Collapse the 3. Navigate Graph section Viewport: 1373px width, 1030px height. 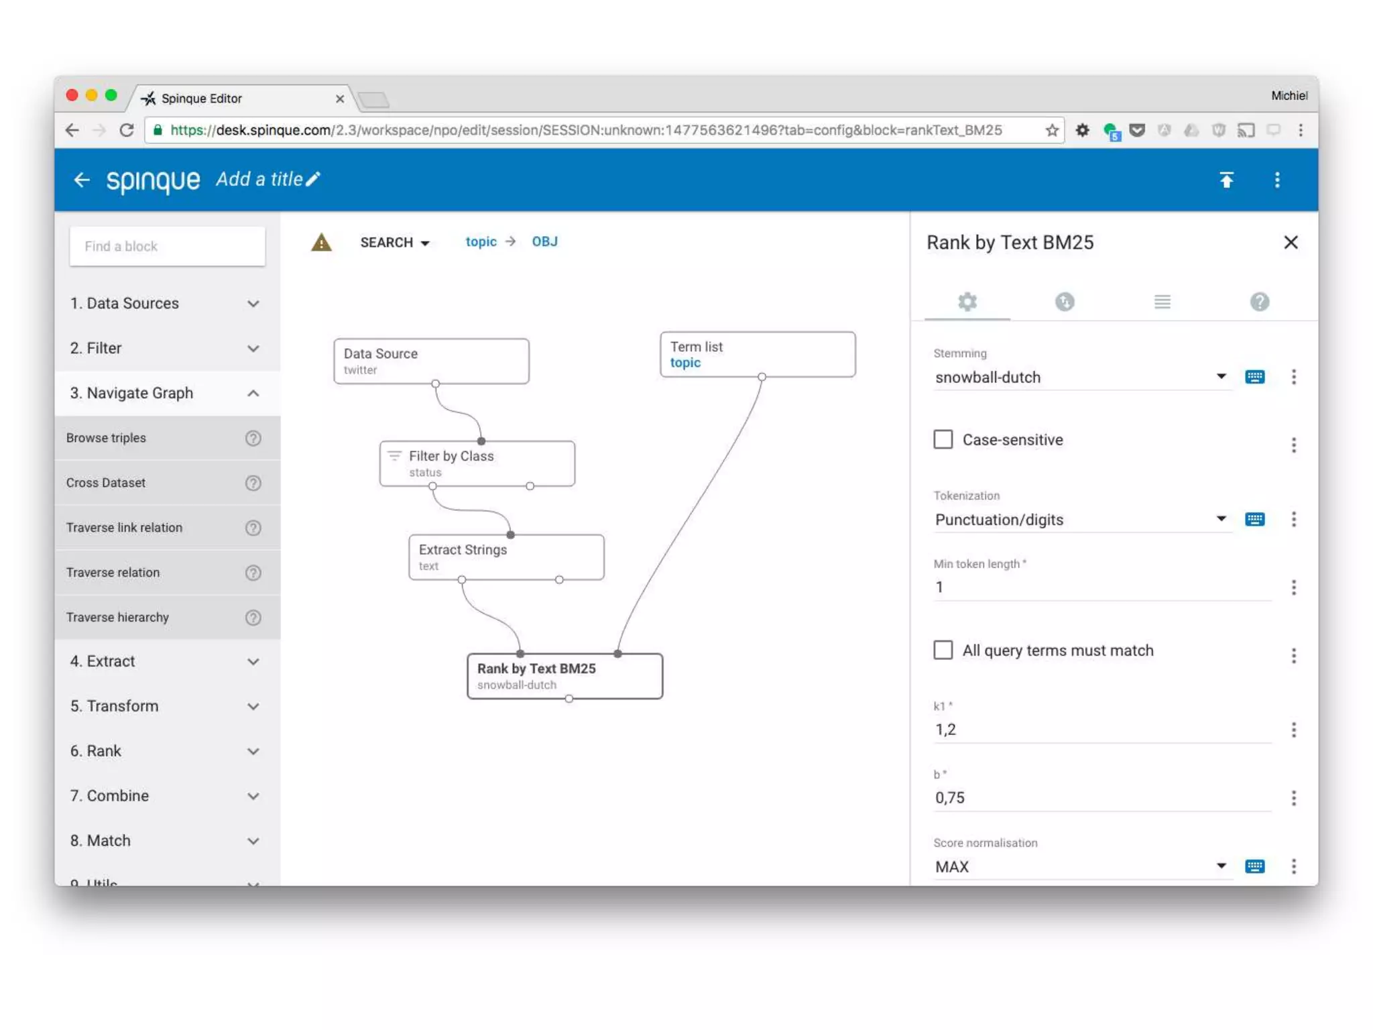click(x=167, y=393)
